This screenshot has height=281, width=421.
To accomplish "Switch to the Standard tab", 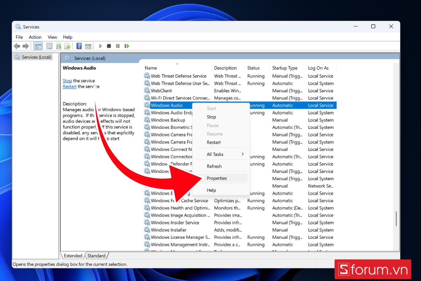I will pos(96,256).
